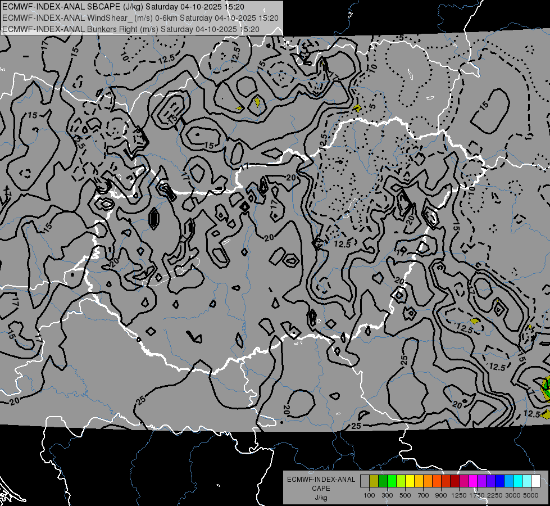Pick the bright magenta legend swatch
This screenshot has height=506, width=550.
[x=473, y=481]
